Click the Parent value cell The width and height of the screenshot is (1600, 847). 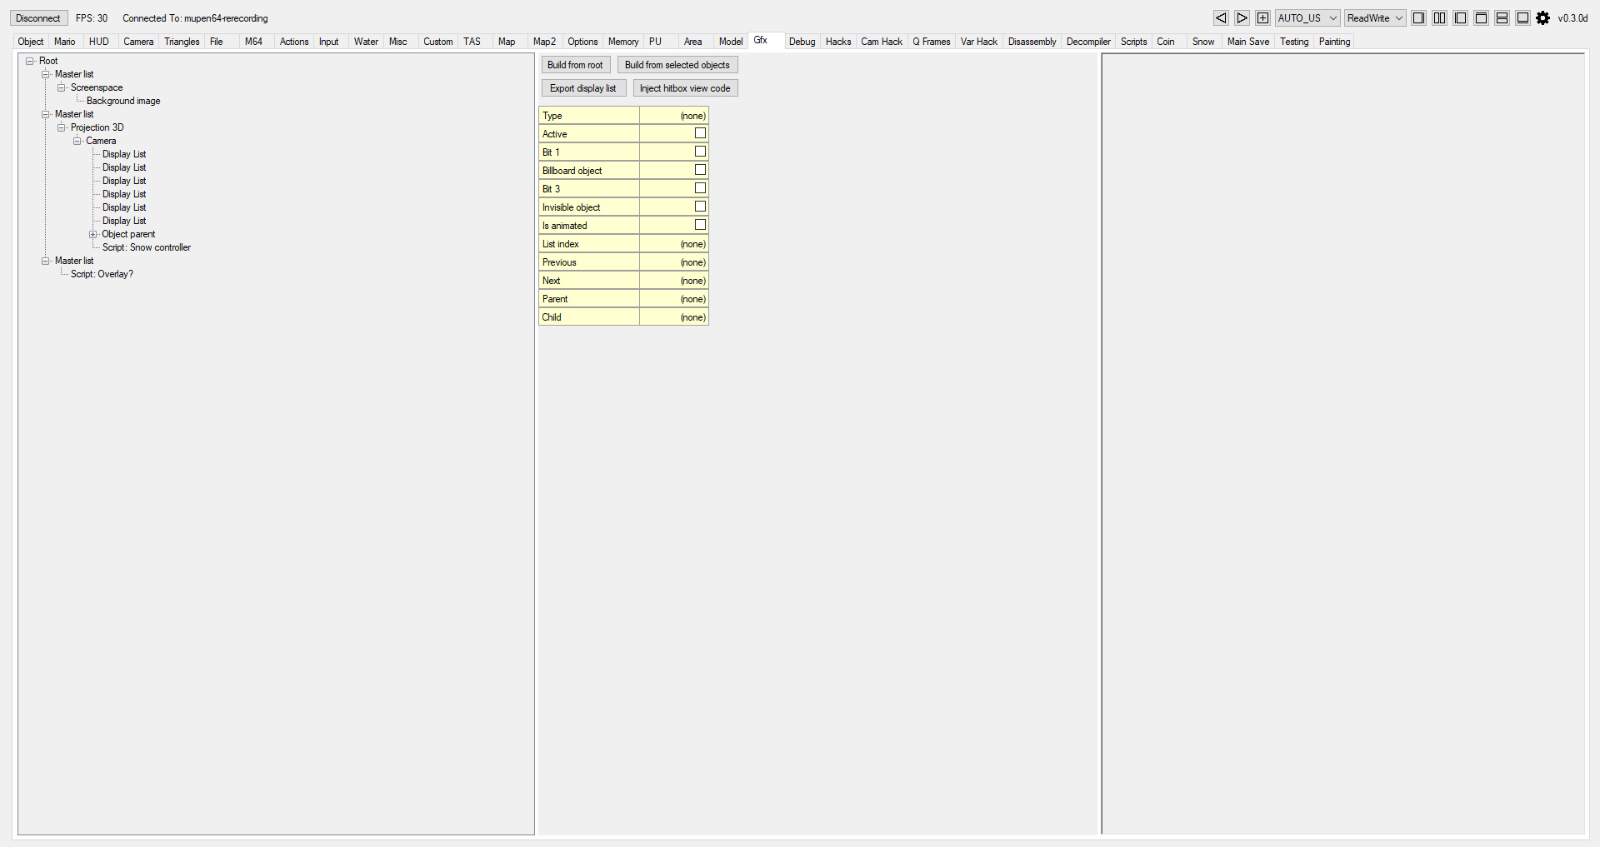click(x=673, y=299)
